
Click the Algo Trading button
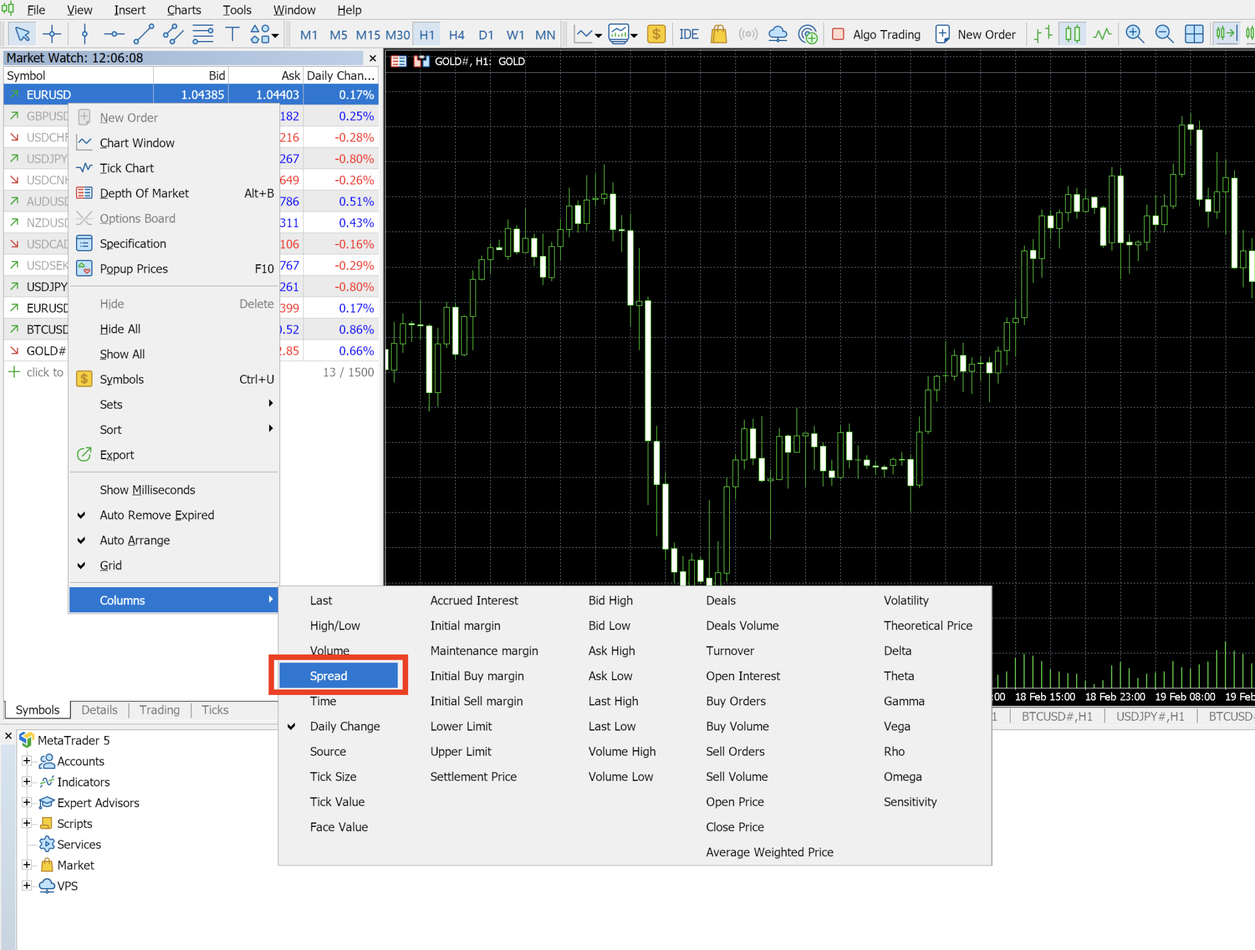tap(876, 34)
